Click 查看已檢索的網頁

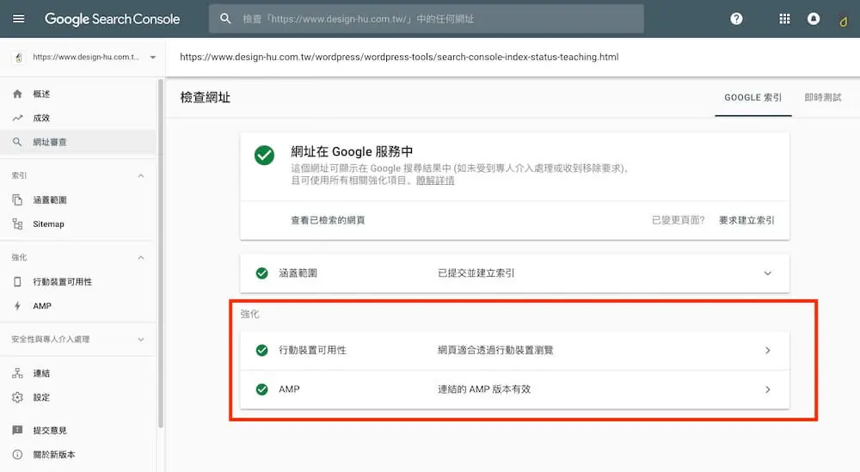tap(328, 220)
